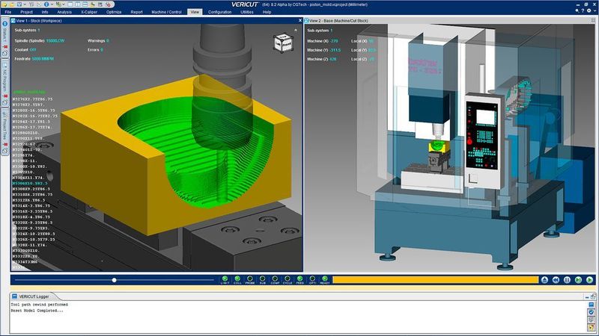Toggle the FEED status indicator
Screen dimensions: 599x336
[x=300, y=280]
